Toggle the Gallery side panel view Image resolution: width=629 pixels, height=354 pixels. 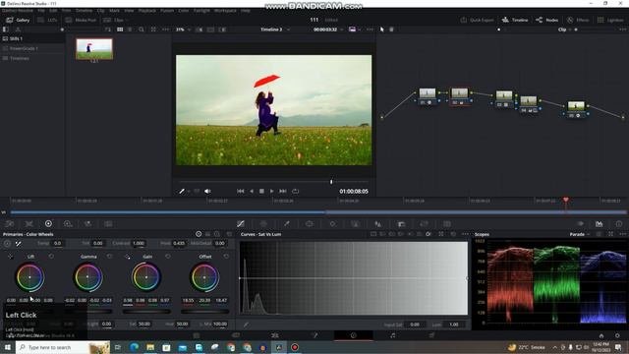[5, 29]
